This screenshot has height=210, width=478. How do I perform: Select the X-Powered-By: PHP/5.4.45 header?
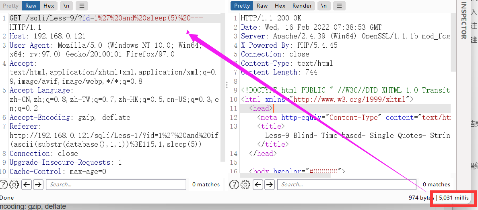(x=289, y=46)
